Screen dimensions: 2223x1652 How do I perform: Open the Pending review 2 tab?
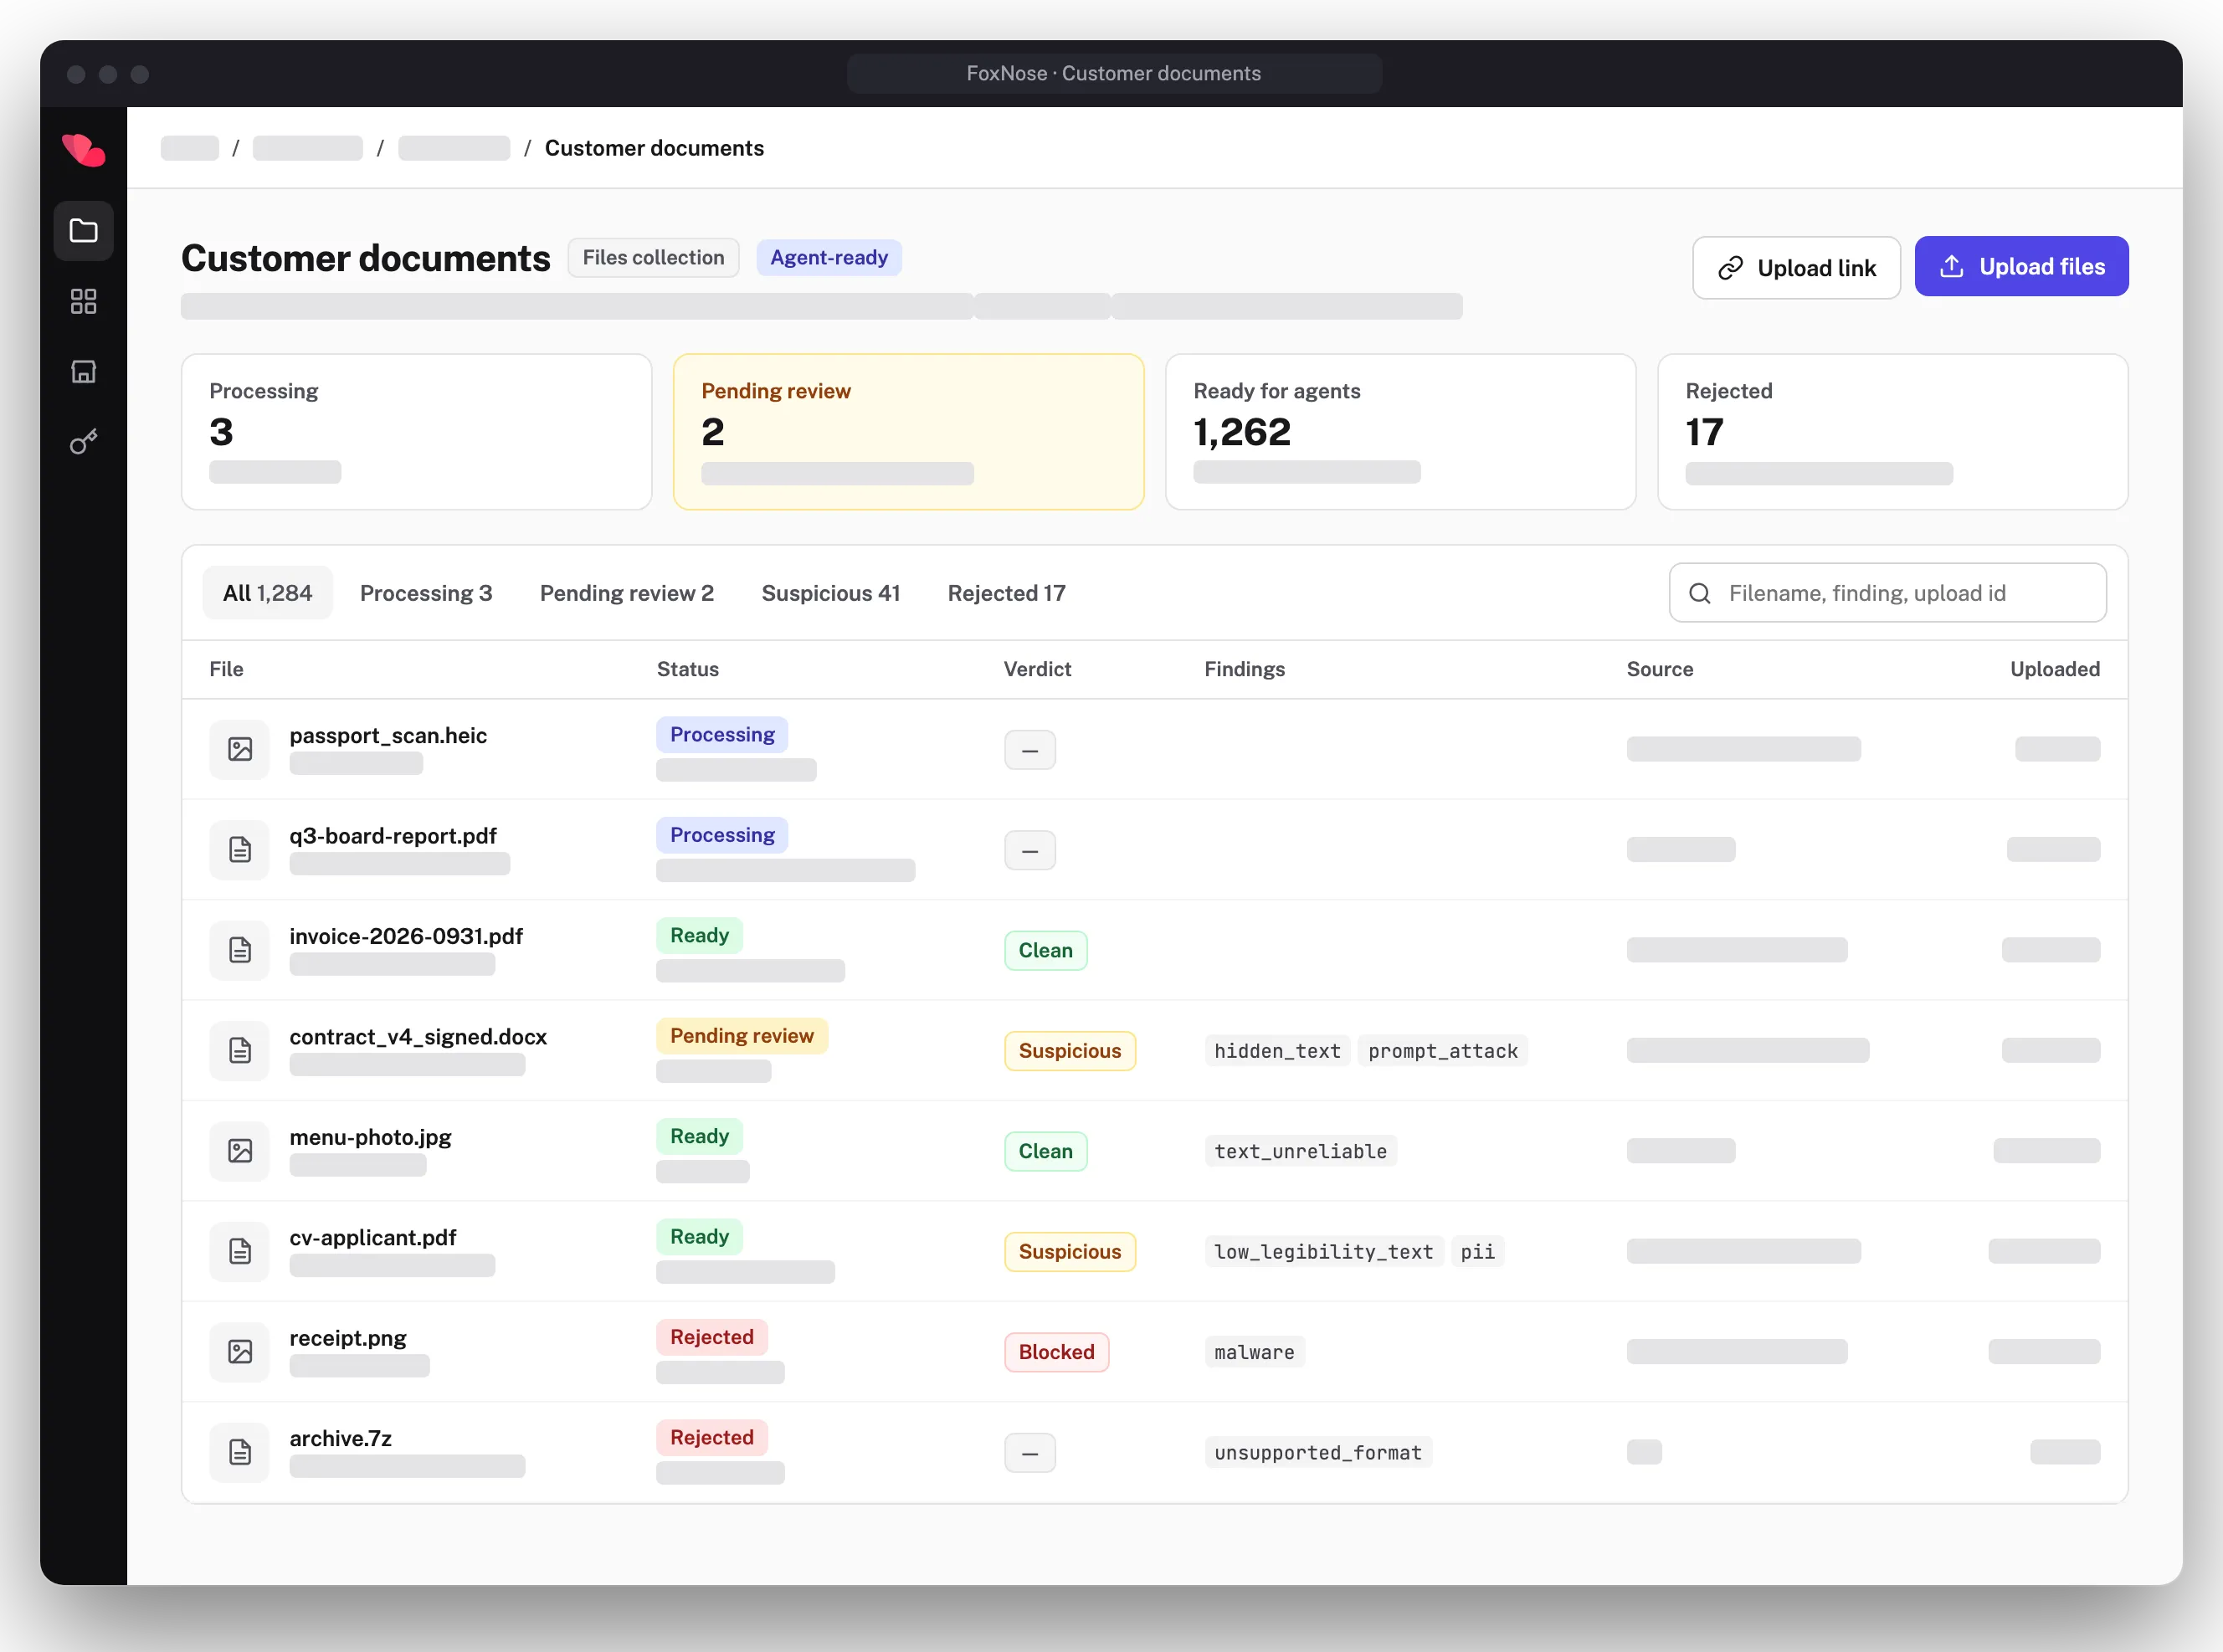(x=627, y=593)
